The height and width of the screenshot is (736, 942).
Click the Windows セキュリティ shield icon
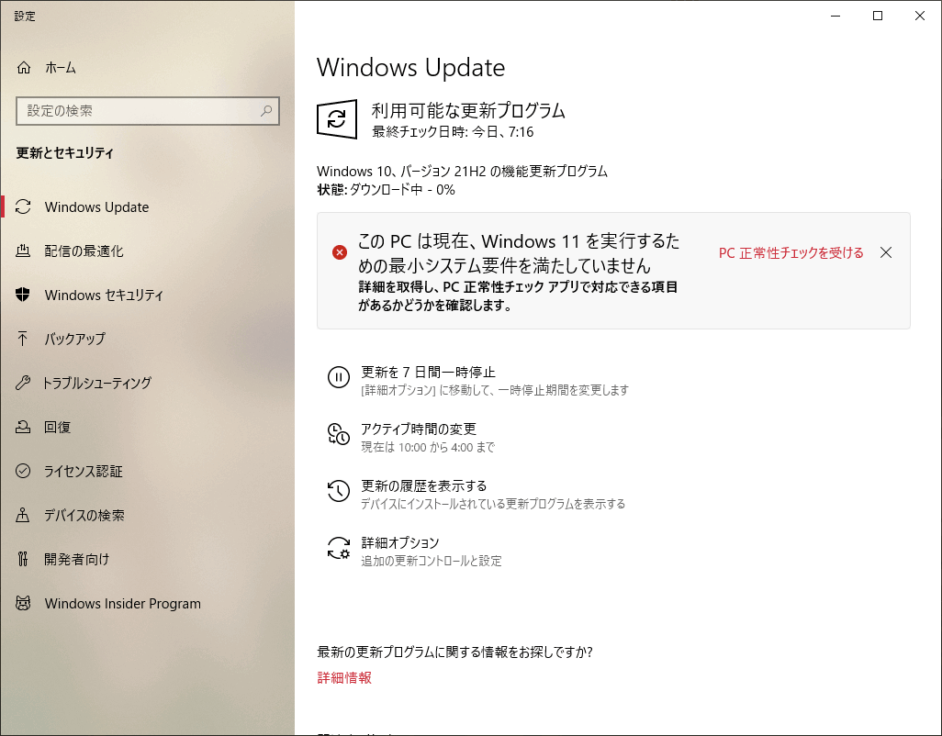pos(23,295)
